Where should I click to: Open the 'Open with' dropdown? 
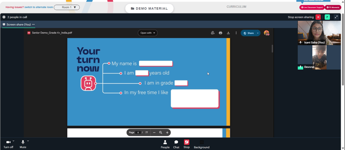pyautogui.click(x=148, y=33)
